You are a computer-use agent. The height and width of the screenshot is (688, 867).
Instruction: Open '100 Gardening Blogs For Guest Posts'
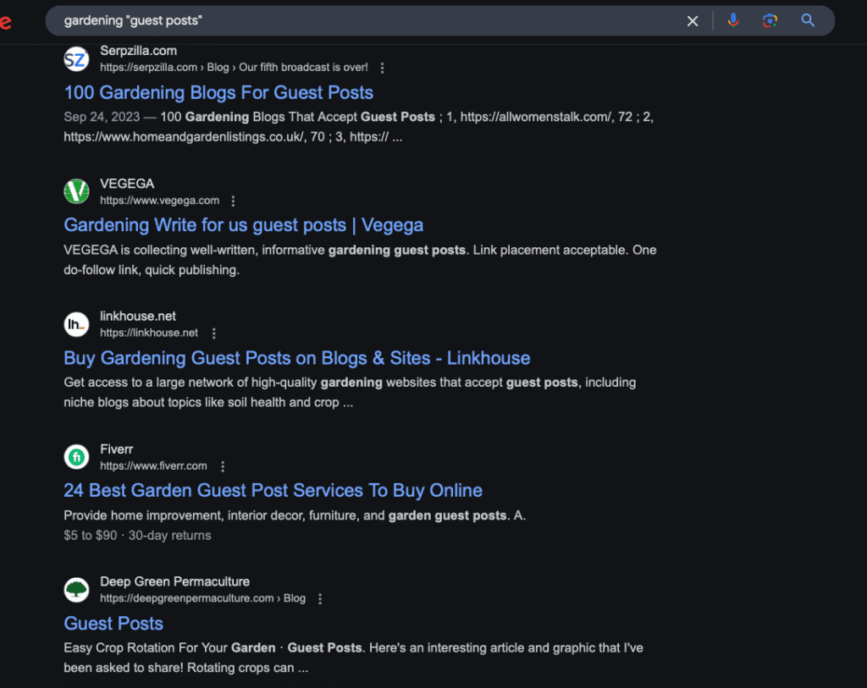(x=218, y=92)
